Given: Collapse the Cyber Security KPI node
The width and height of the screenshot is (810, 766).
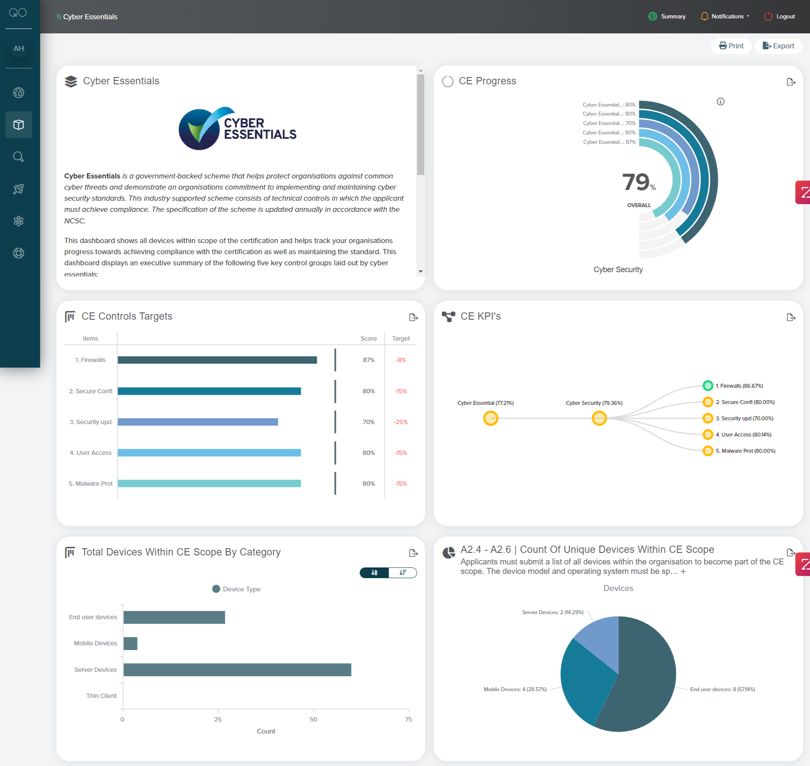Looking at the screenshot, I should (599, 418).
